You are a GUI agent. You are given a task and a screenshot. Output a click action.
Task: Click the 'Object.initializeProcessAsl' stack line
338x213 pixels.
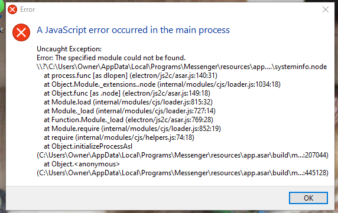coord(88,146)
